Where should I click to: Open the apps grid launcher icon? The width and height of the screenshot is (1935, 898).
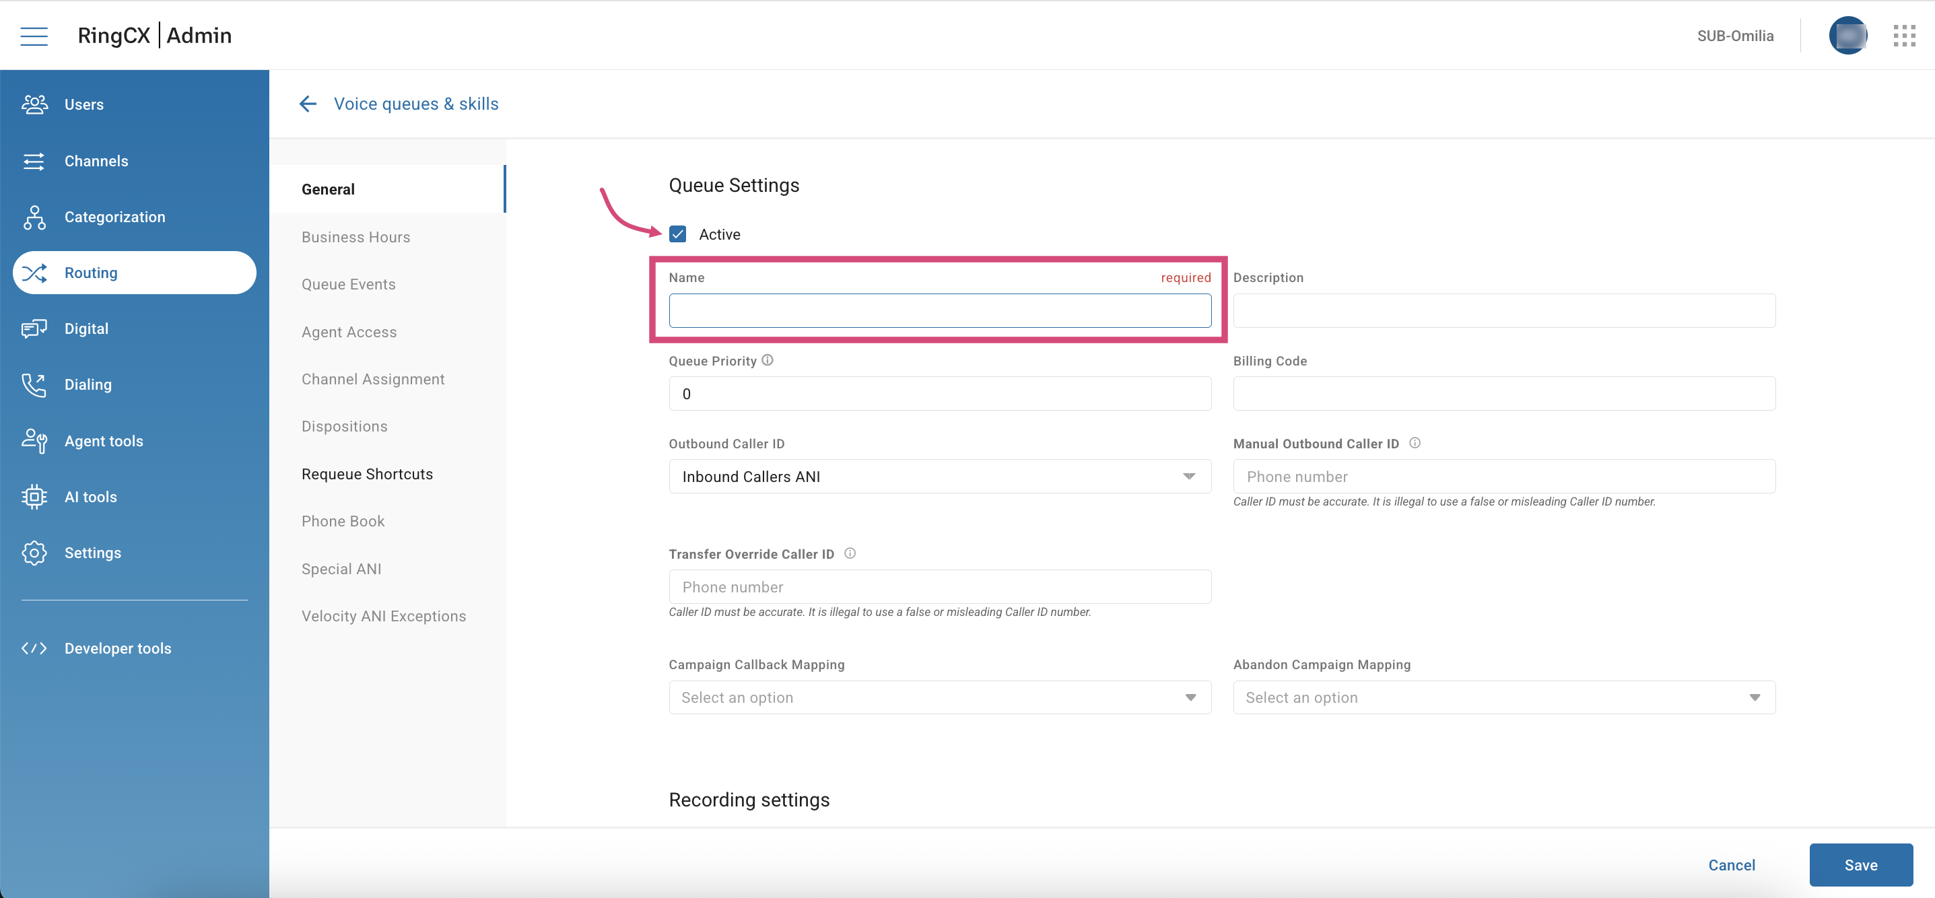[x=1903, y=35]
